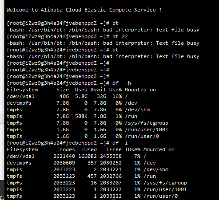The height and width of the screenshot is (200, 219).
Task: Click the 'Mounted on' header in df -h output
Action: pyautogui.click(x=140, y=90)
